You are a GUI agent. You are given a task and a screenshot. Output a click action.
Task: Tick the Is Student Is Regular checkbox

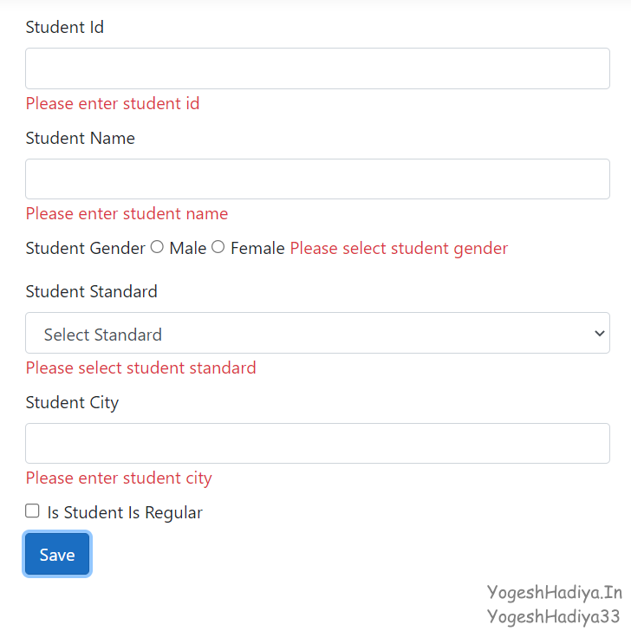[x=32, y=511]
